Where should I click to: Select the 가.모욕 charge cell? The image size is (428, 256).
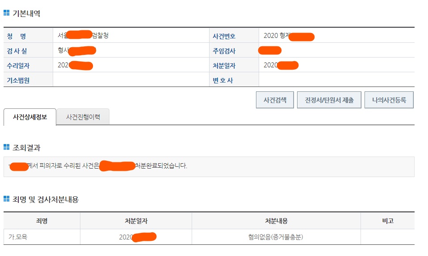(x=18, y=237)
